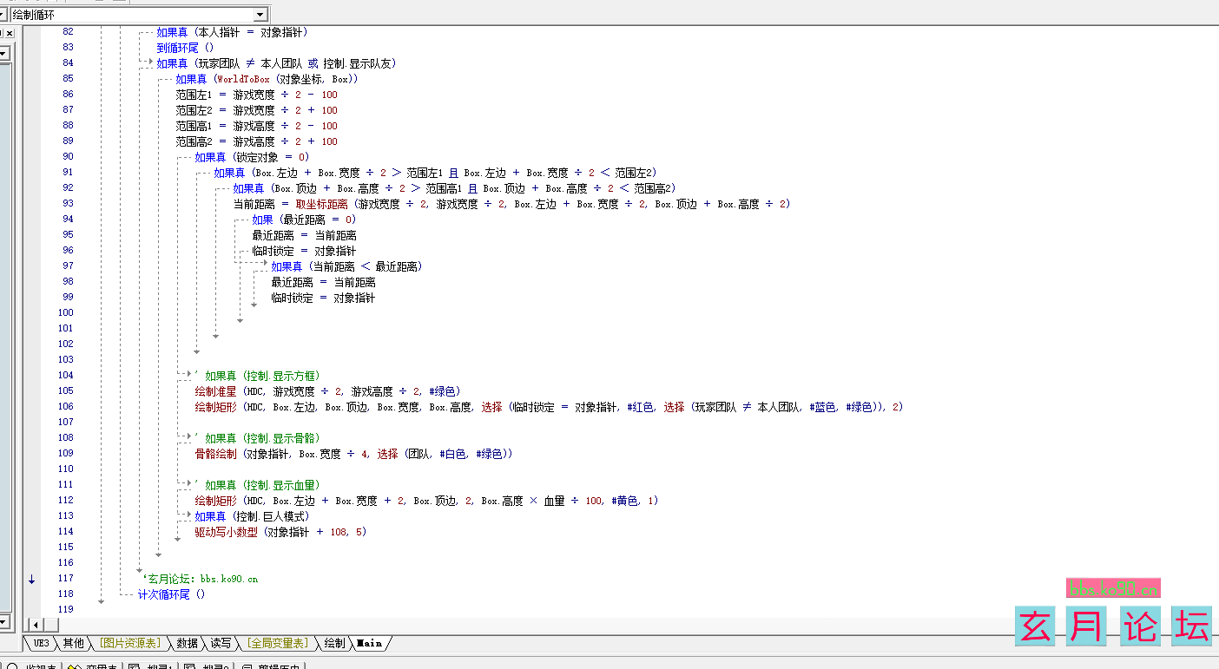Screen dimensions: 1219x669
Task: Click 临时锁定 = 对象指针 on line 96
Action: pyautogui.click(x=304, y=251)
